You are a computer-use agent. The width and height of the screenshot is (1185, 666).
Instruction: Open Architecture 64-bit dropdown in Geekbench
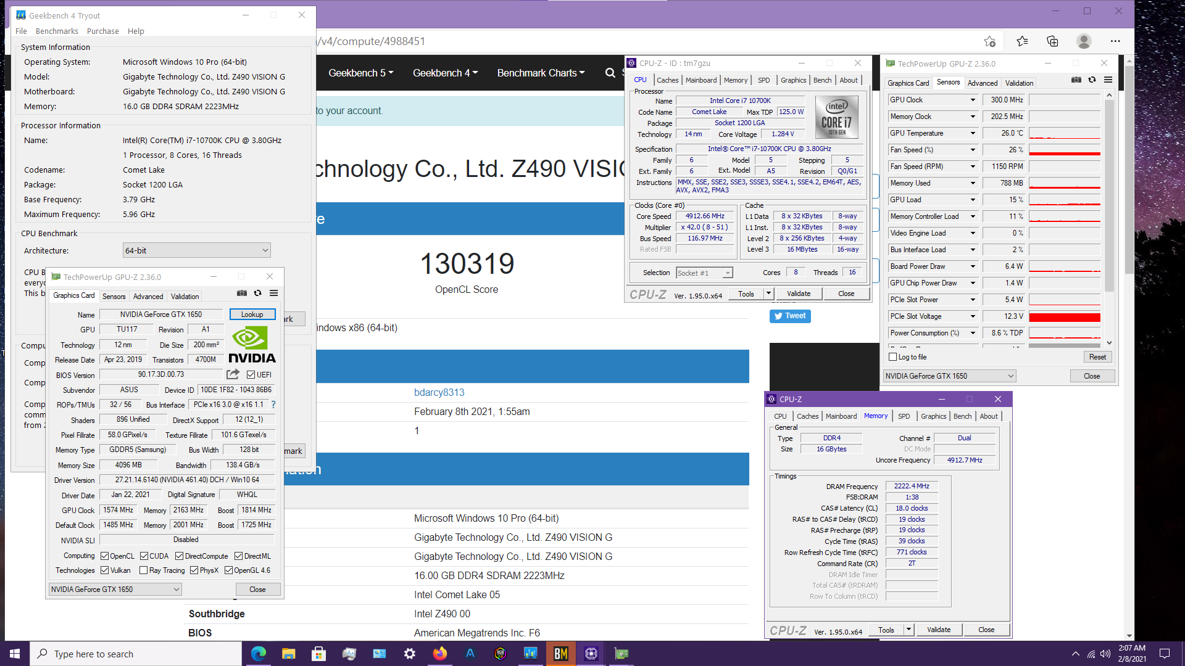tap(196, 250)
